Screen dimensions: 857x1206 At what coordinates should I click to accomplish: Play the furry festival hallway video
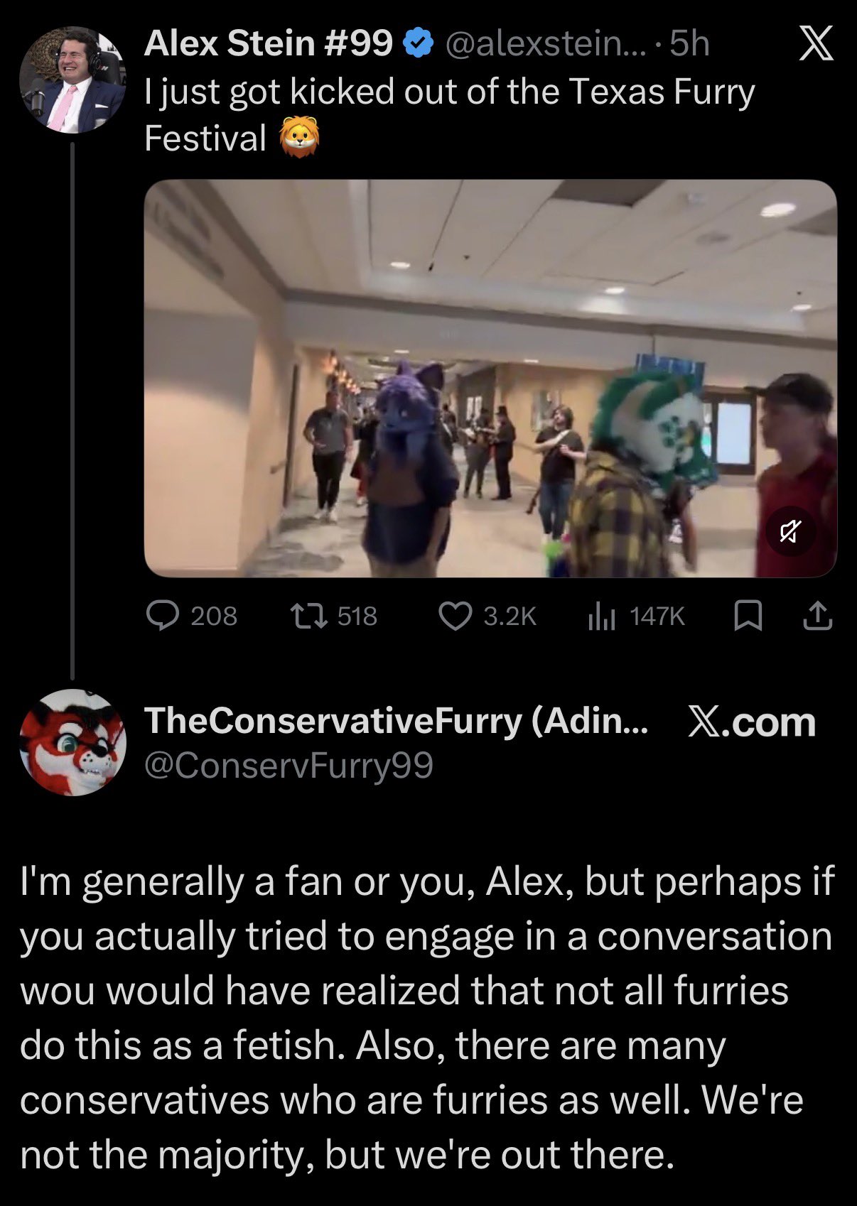(490, 379)
